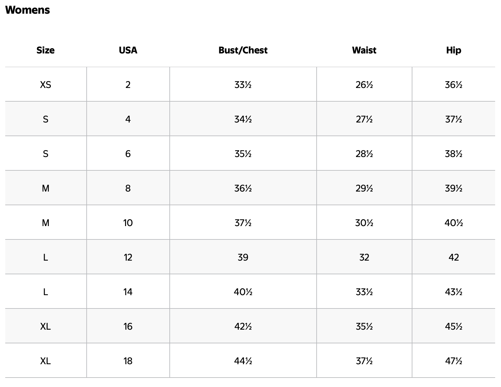The height and width of the screenshot is (387, 501).
Task: Select the USA size 18 cell
Action: [128, 361]
